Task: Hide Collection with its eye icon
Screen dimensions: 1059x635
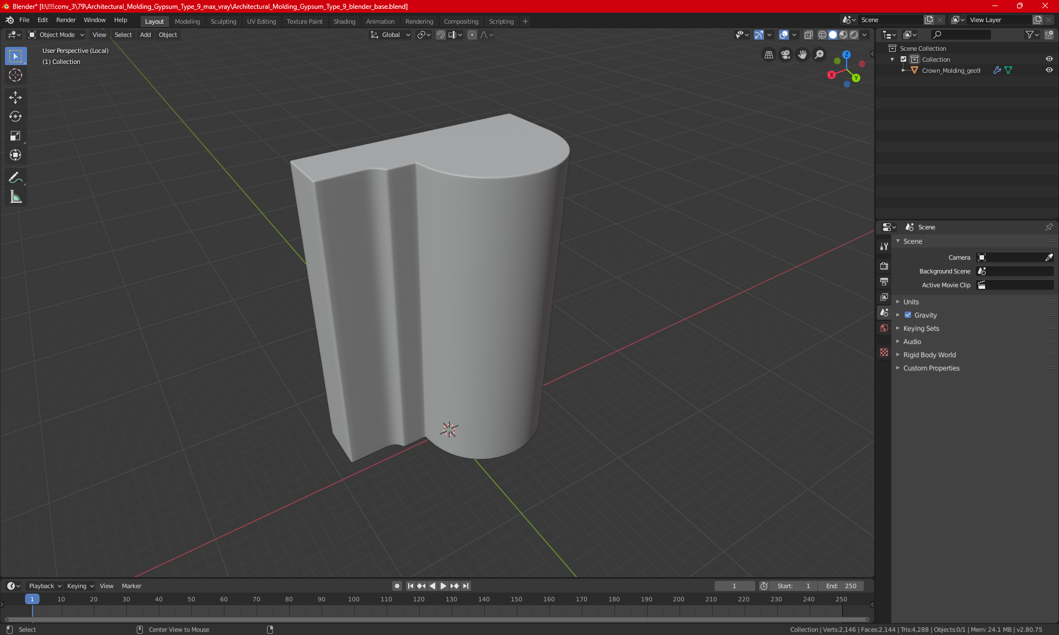Action: tap(1049, 59)
